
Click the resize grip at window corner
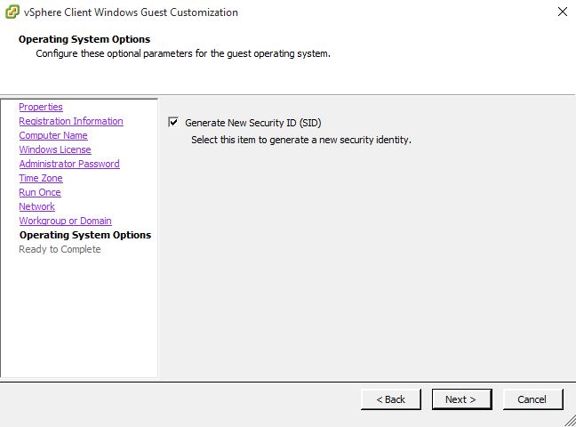[570, 421]
